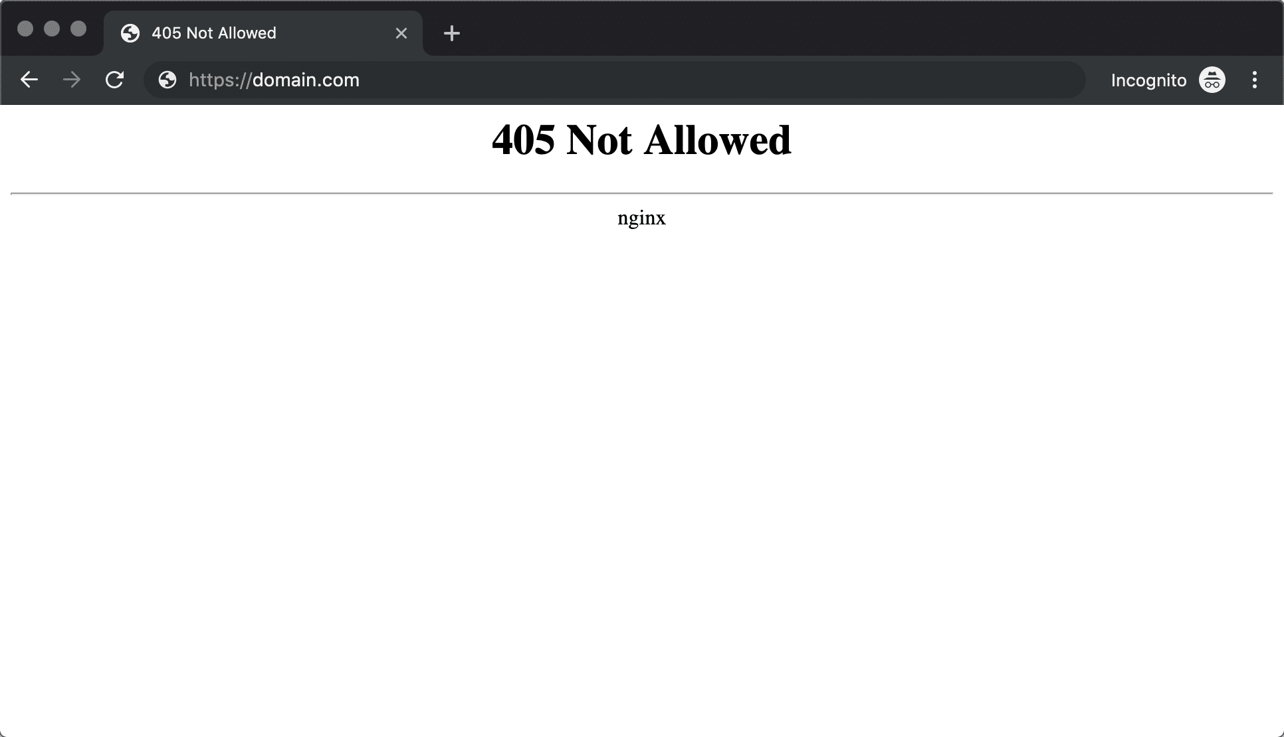Toggle Incognito browsing mode
The image size is (1284, 737).
[1213, 80]
